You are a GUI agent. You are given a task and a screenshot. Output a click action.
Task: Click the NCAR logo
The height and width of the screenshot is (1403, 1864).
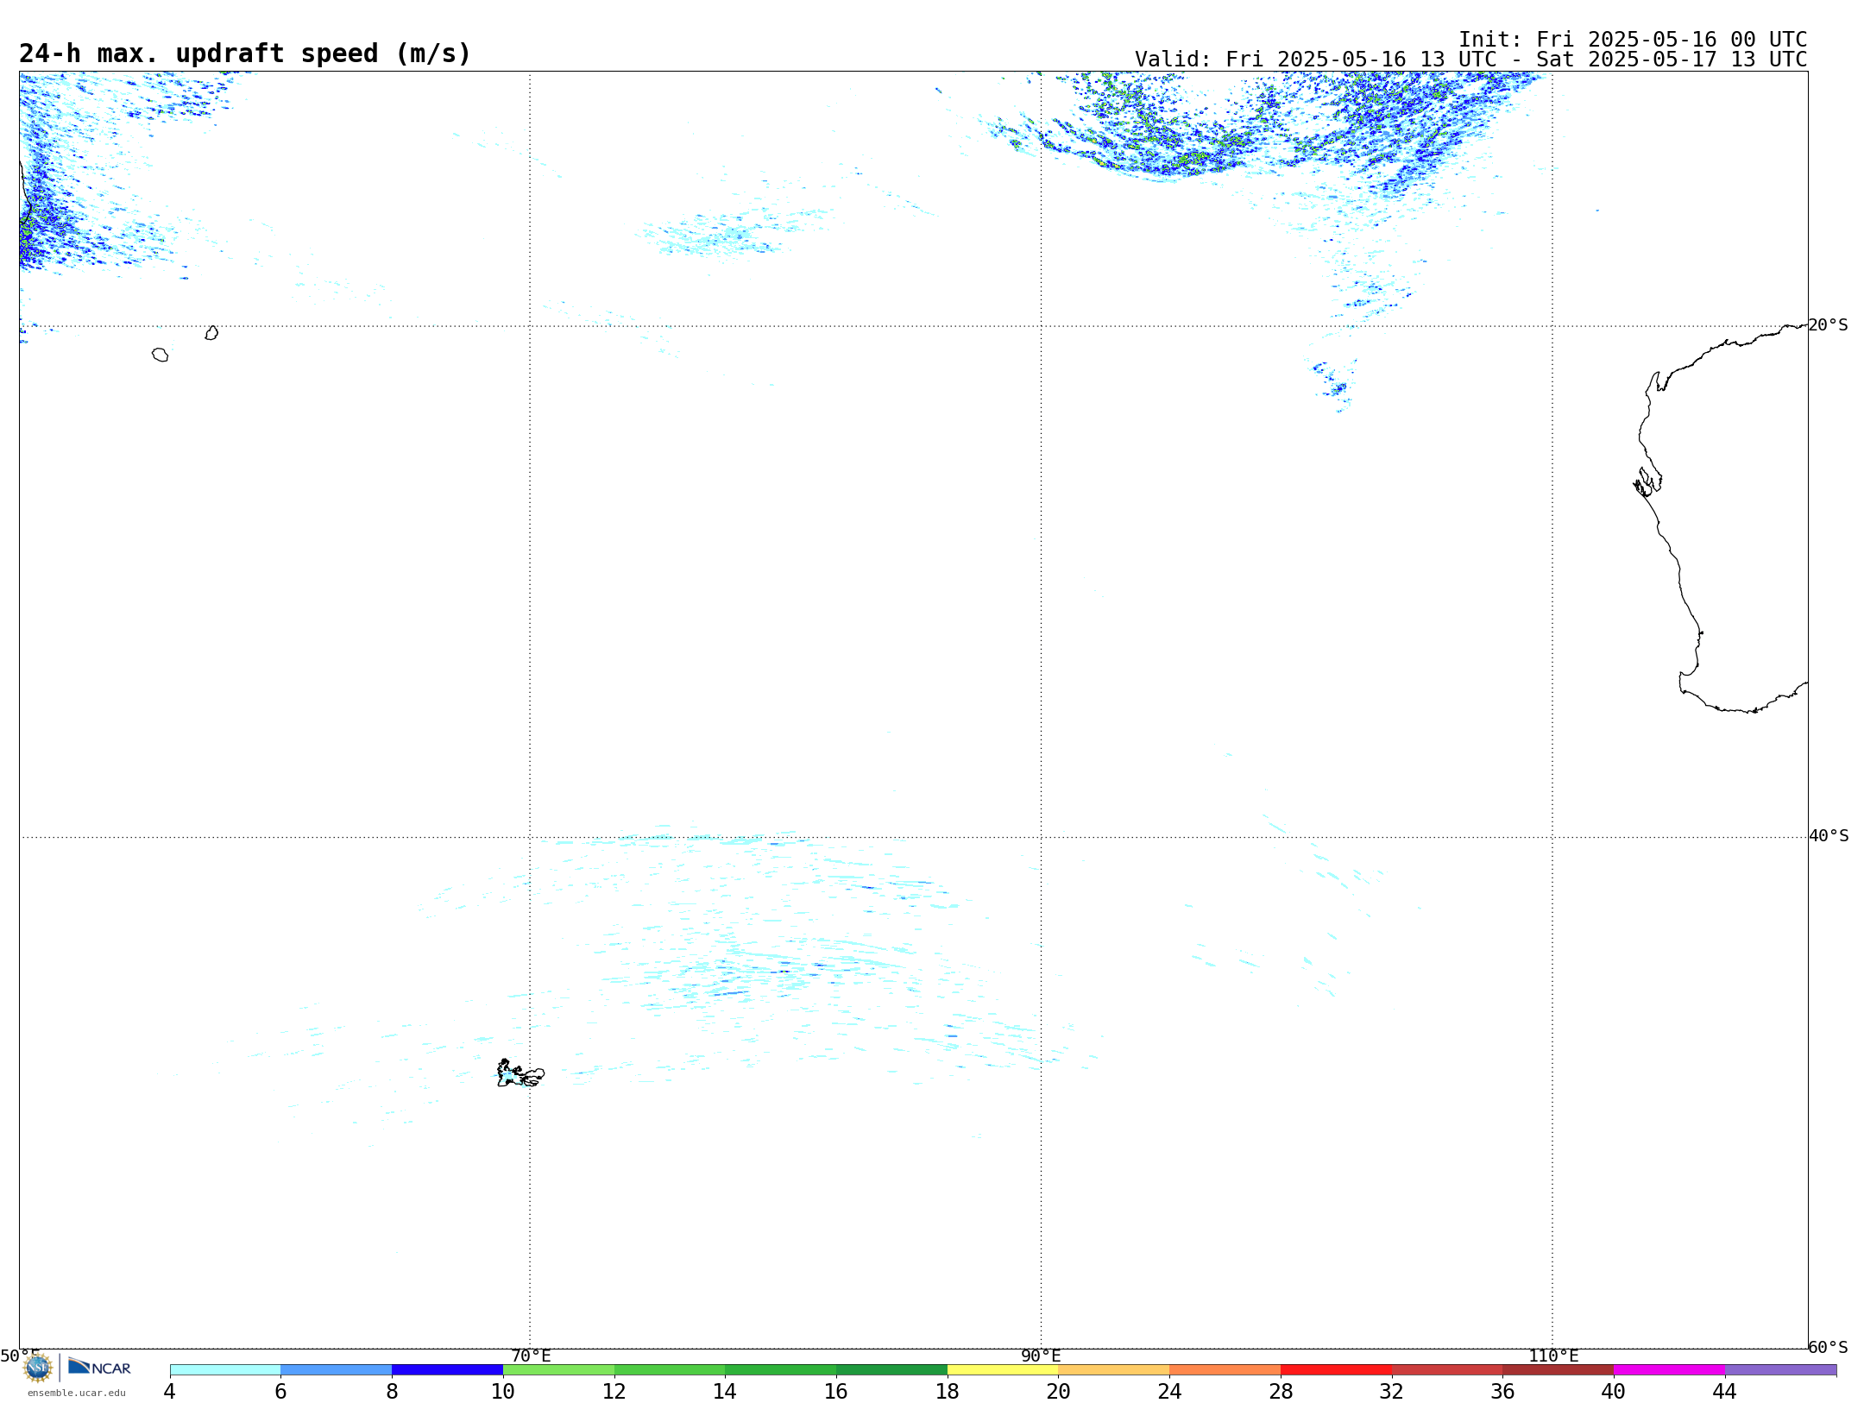tap(99, 1367)
